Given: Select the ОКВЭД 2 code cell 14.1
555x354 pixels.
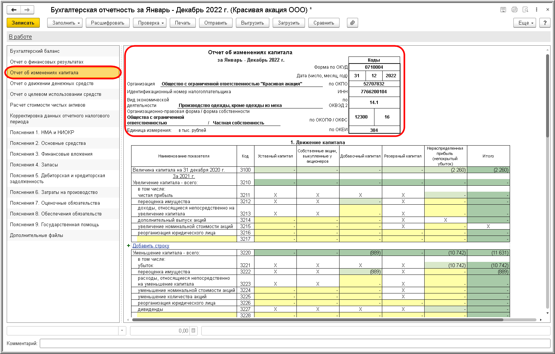Looking at the screenshot, I should point(374,103).
